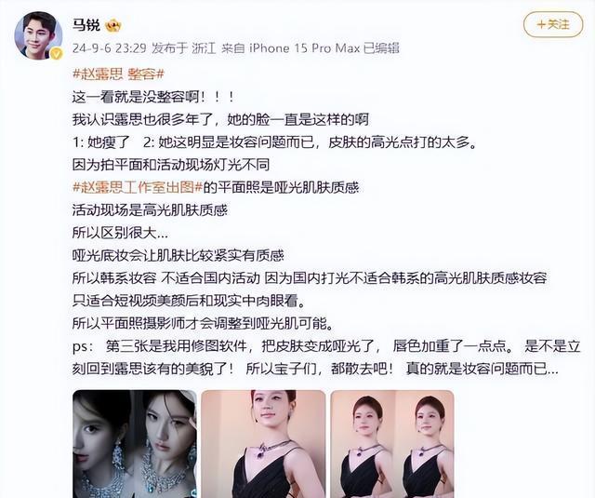Click the line 所以区别很大...
This screenshot has height=498, width=595.
pyautogui.click(x=120, y=233)
